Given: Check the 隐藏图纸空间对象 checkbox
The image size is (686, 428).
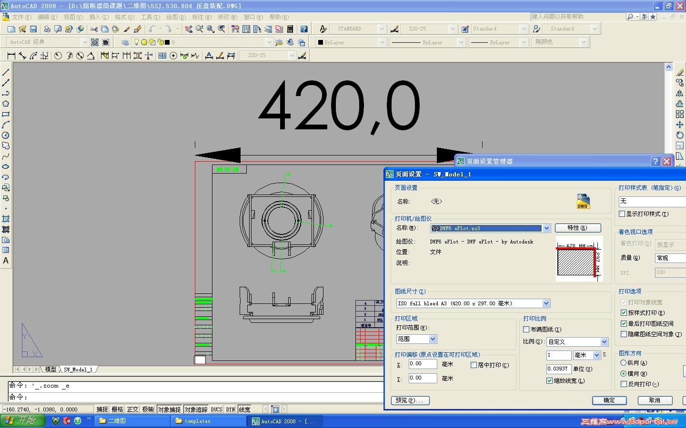Looking at the screenshot, I should point(624,334).
